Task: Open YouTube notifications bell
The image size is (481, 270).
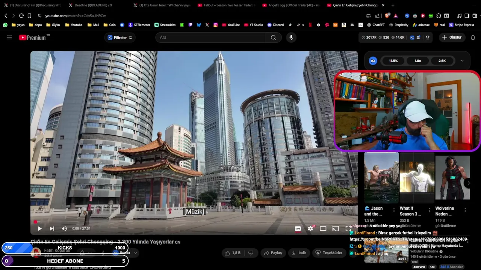Action: click(473, 37)
